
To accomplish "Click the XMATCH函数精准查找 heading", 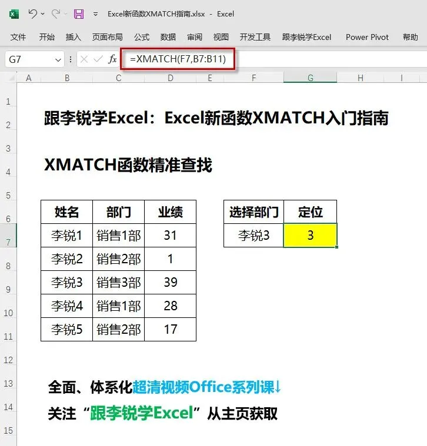I will click(128, 165).
